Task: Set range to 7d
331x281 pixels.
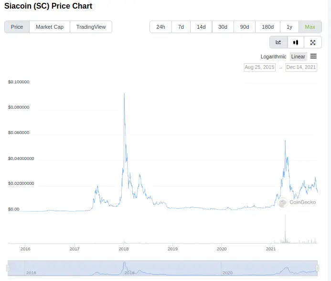Action: pyautogui.click(x=181, y=27)
